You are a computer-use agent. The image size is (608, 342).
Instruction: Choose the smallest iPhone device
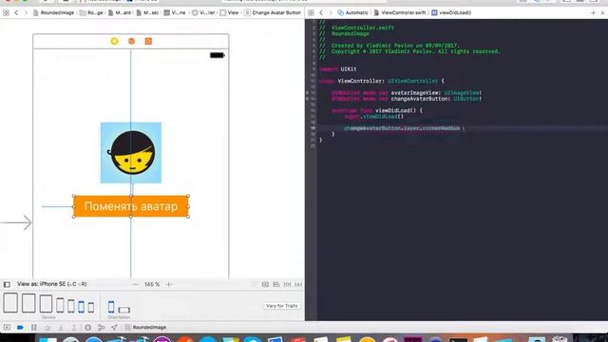[91, 307]
